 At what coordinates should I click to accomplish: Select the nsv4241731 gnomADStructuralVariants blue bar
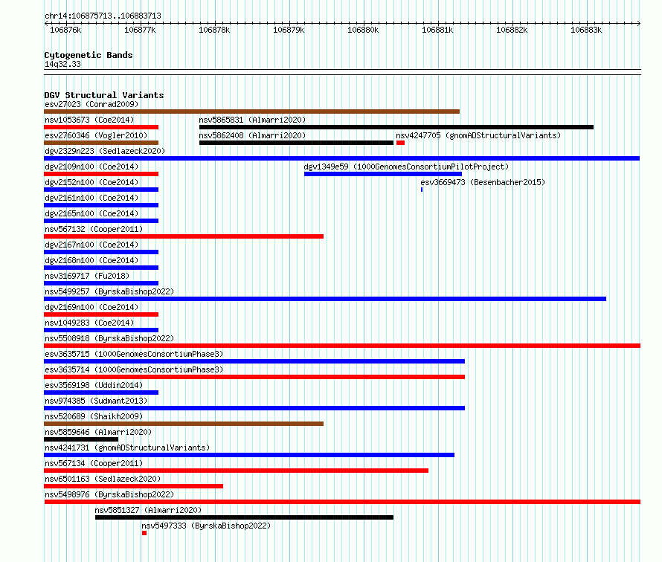tap(249, 455)
